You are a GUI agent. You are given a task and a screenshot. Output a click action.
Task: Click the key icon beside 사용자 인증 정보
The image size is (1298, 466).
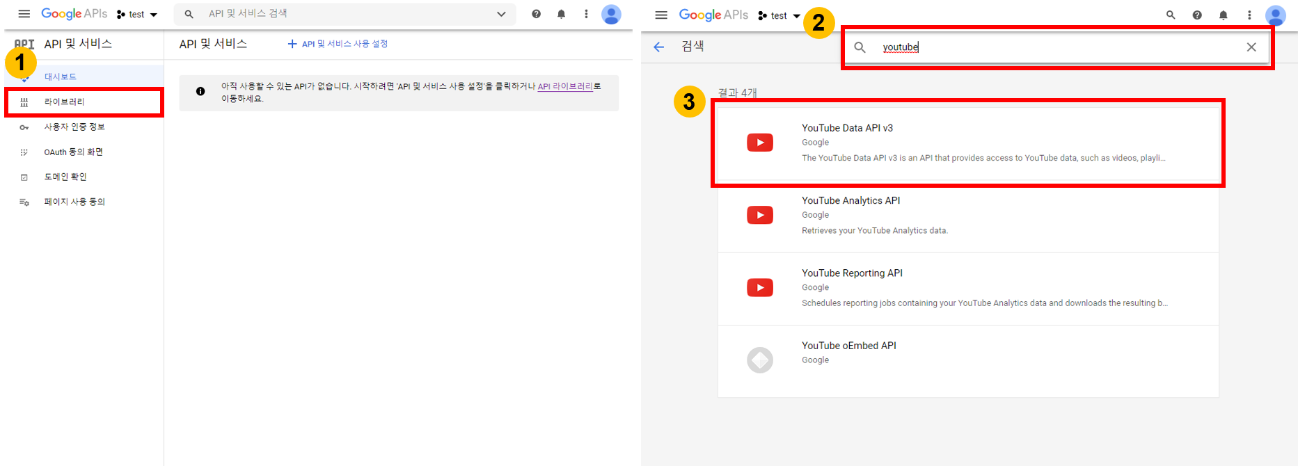24,127
